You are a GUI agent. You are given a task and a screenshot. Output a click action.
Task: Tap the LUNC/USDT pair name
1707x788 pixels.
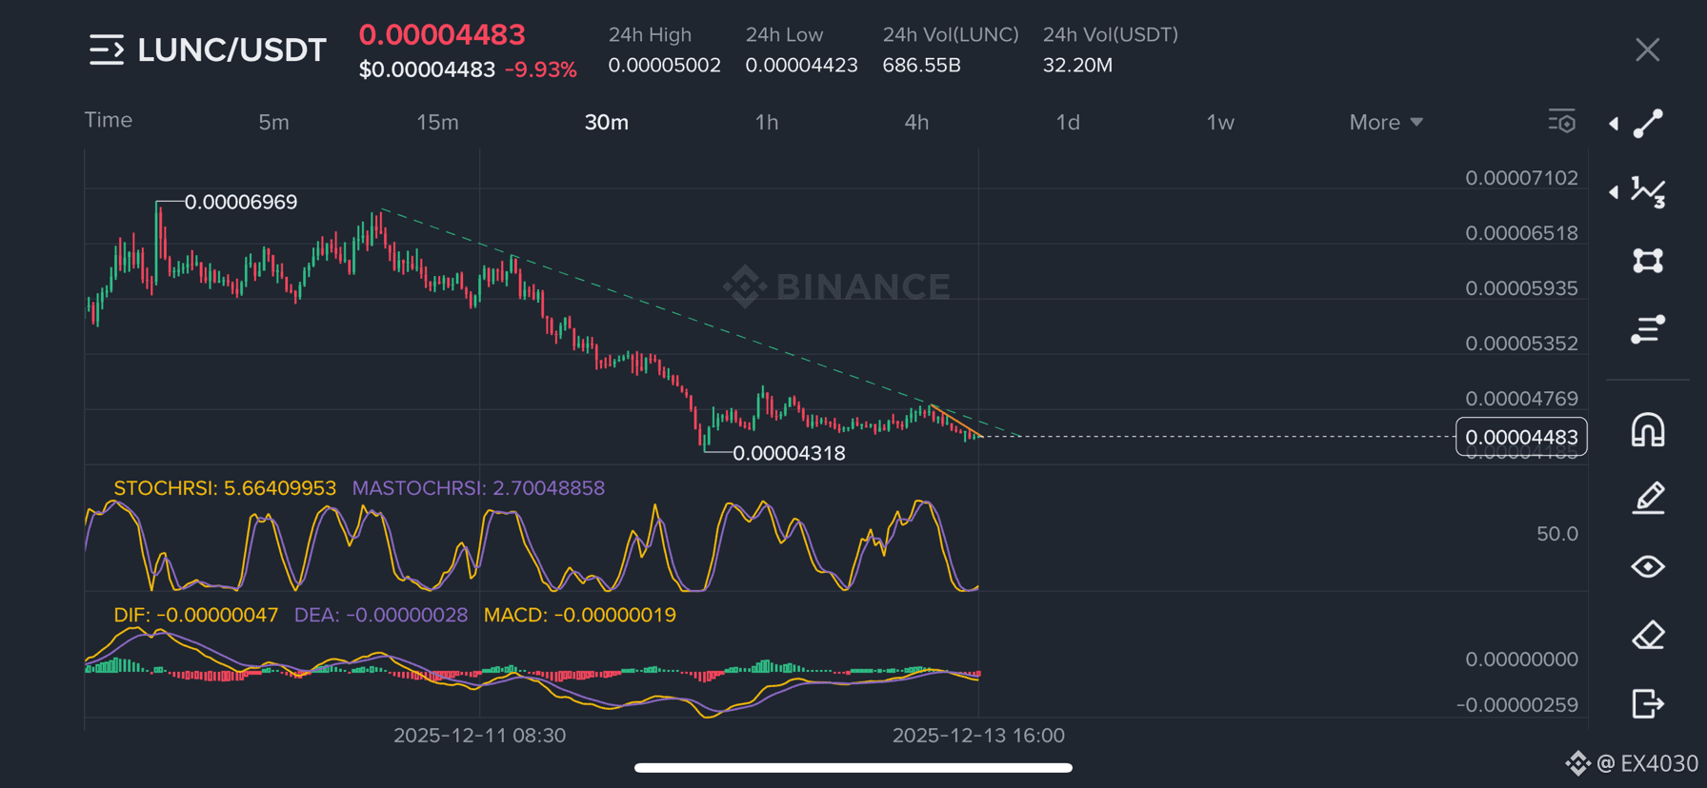tap(232, 50)
